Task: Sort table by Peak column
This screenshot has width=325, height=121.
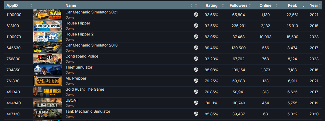Action: pos(292,5)
